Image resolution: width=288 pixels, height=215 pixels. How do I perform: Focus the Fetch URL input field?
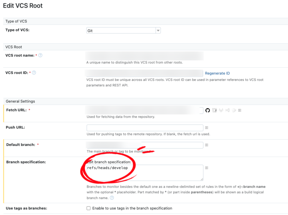tap(145, 110)
